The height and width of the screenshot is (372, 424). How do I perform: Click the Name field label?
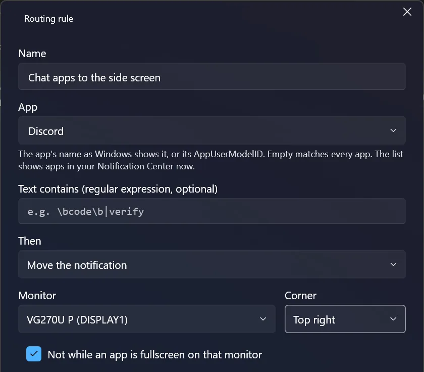tap(32, 54)
